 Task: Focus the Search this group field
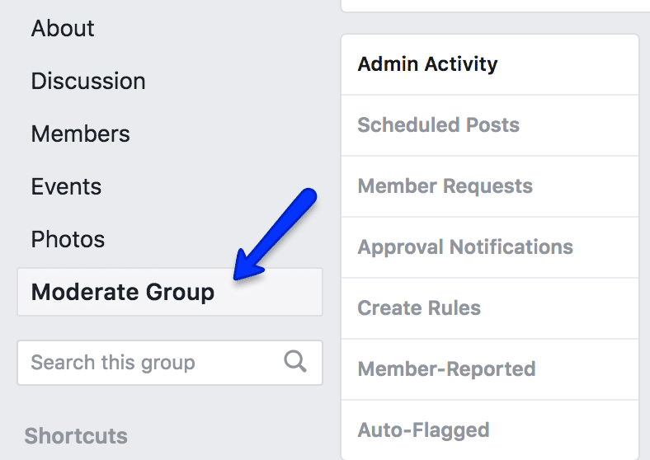170,363
